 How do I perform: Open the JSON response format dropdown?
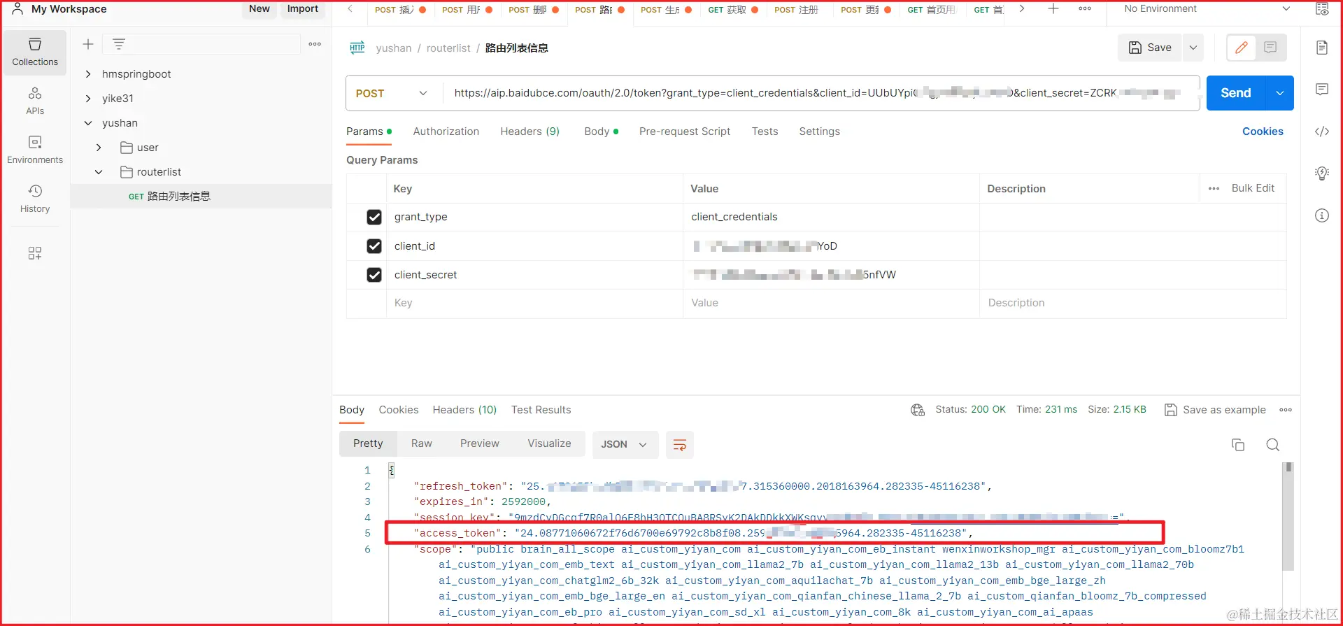(x=625, y=445)
